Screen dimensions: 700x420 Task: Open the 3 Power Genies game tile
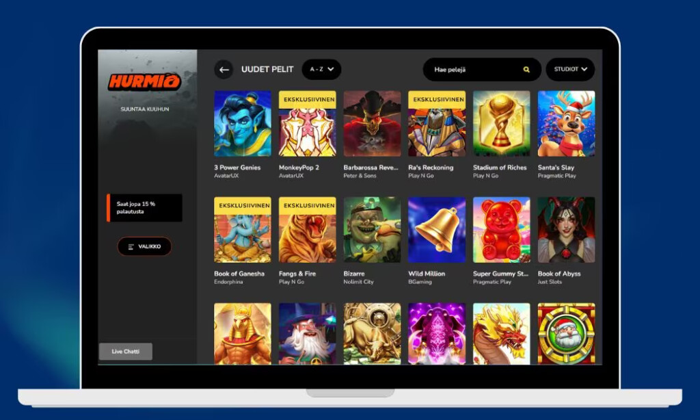[x=242, y=124]
